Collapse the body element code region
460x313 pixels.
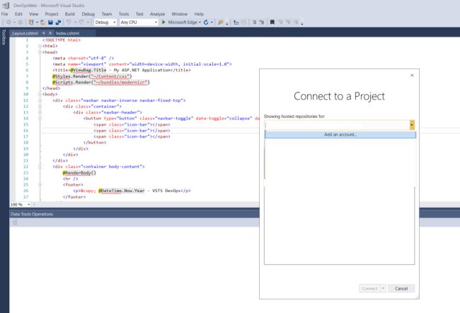[x=40, y=93]
